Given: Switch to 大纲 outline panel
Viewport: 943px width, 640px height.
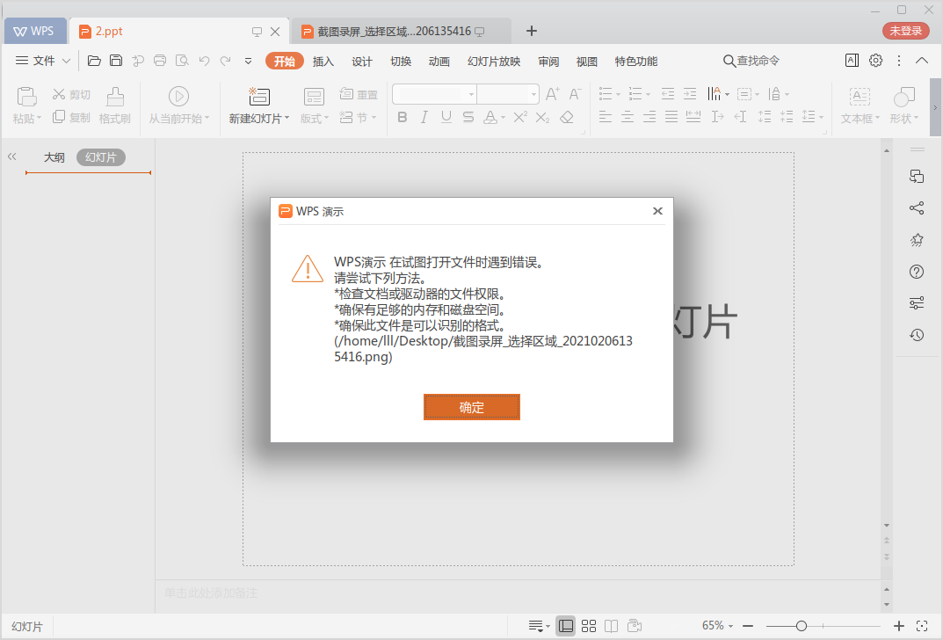Looking at the screenshot, I should [x=54, y=157].
